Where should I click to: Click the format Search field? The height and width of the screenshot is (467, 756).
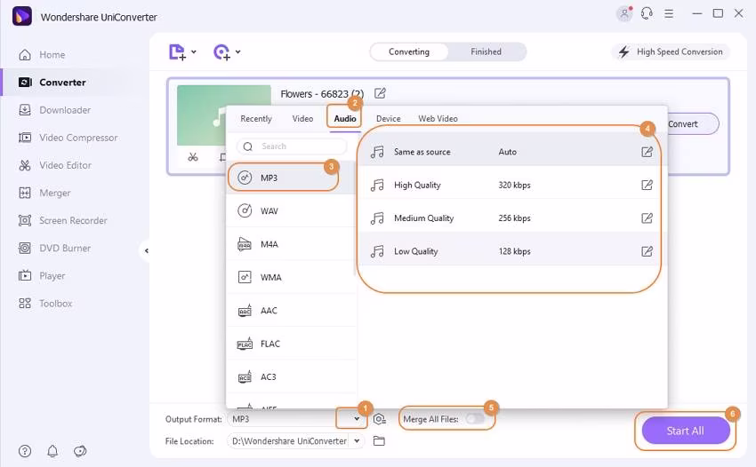pos(292,146)
